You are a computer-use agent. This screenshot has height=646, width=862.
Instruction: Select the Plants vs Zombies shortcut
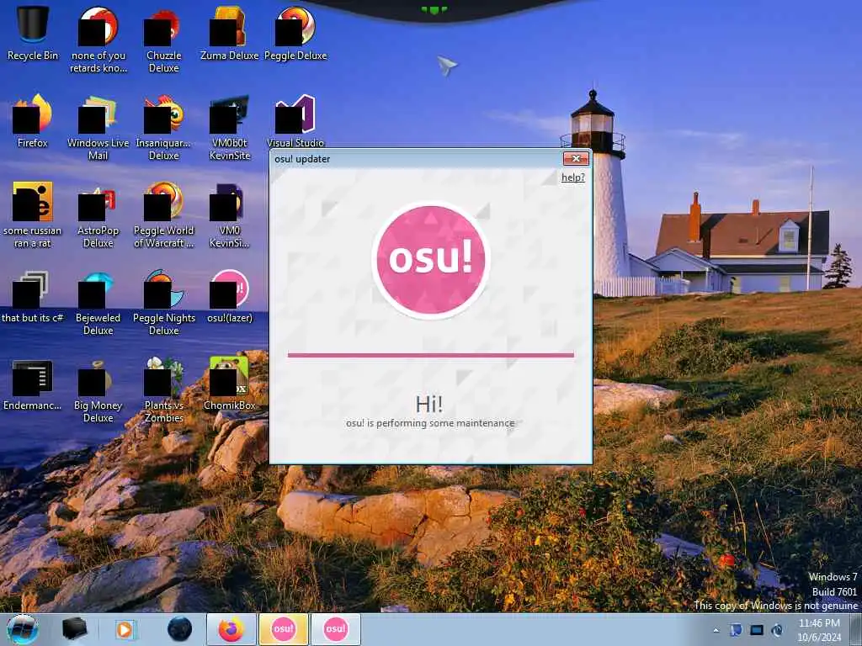coord(164,390)
